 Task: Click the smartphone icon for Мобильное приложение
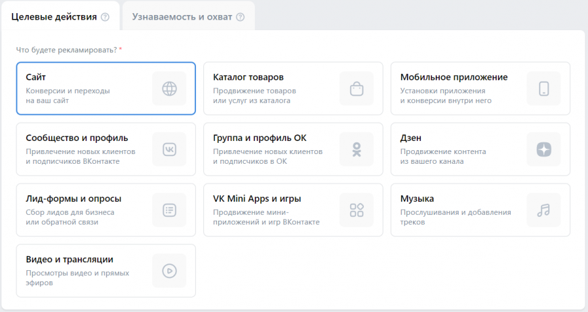point(544,89)
